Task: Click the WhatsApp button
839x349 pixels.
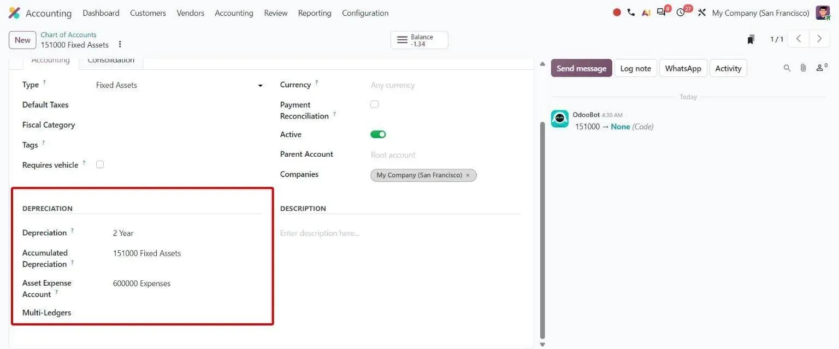Action: [683, 68]
